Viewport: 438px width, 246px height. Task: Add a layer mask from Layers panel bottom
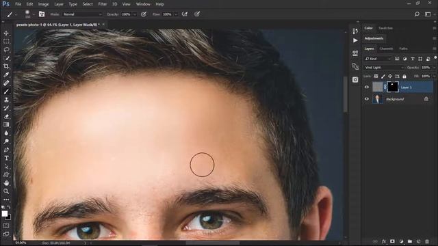tap(392, 241)
